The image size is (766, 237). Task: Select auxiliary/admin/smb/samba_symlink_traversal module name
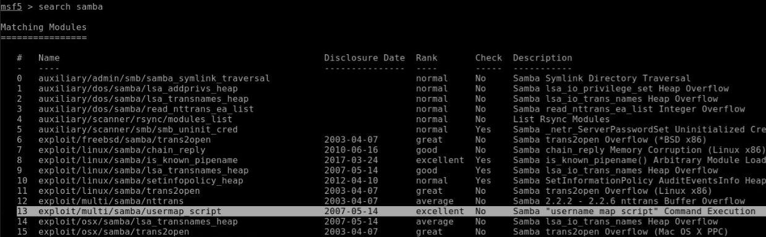(154, 78)
